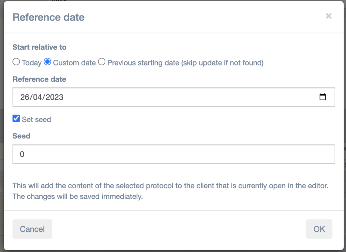Click the 'Custom date' option label
This screenshot has height=252, width=346.
[x=74, y=63]
